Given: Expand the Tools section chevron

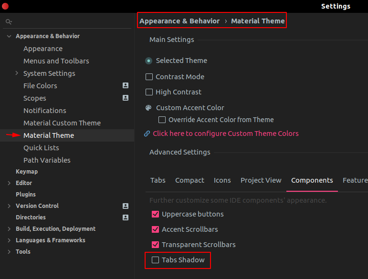Looking at the screenshot, I should point(9,252).
